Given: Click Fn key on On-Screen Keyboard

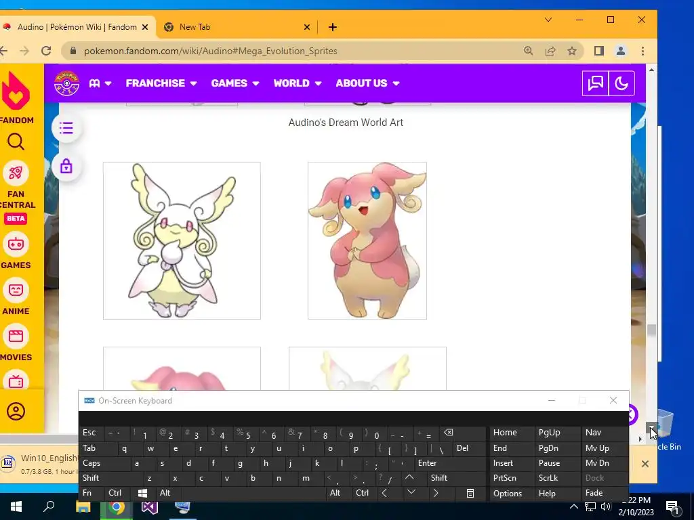Looking at the screenshot, I should (x=92, y=493).
